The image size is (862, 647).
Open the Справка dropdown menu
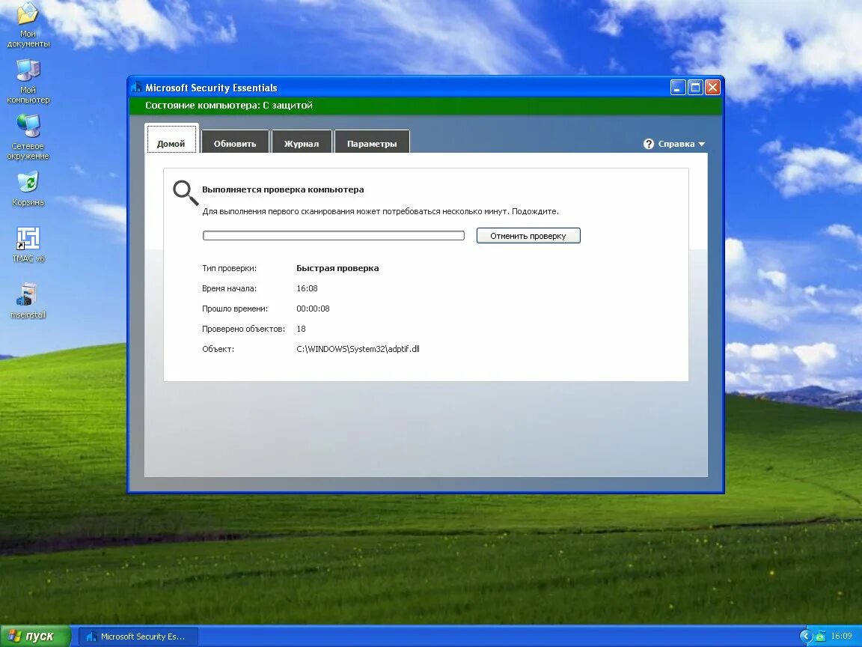(677, 143)
